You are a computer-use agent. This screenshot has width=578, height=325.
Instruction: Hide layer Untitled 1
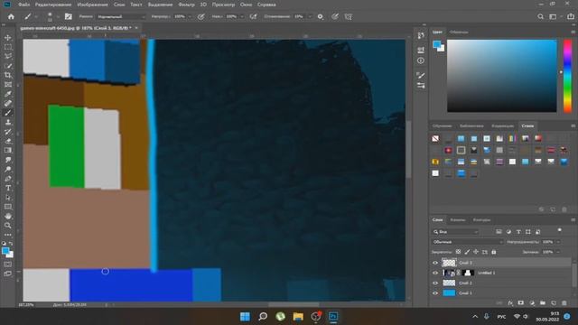(x=435, y=273)
